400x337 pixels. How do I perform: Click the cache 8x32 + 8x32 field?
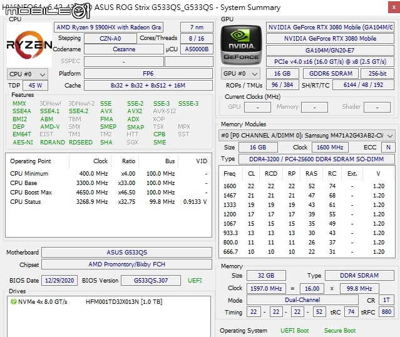(x=148, y=85)
